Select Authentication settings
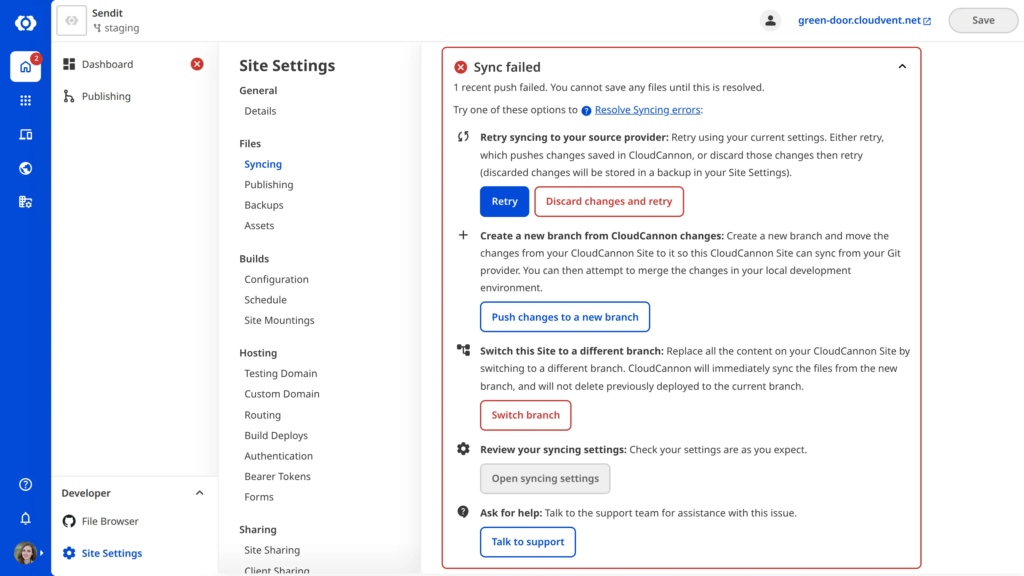 [278, 456]
